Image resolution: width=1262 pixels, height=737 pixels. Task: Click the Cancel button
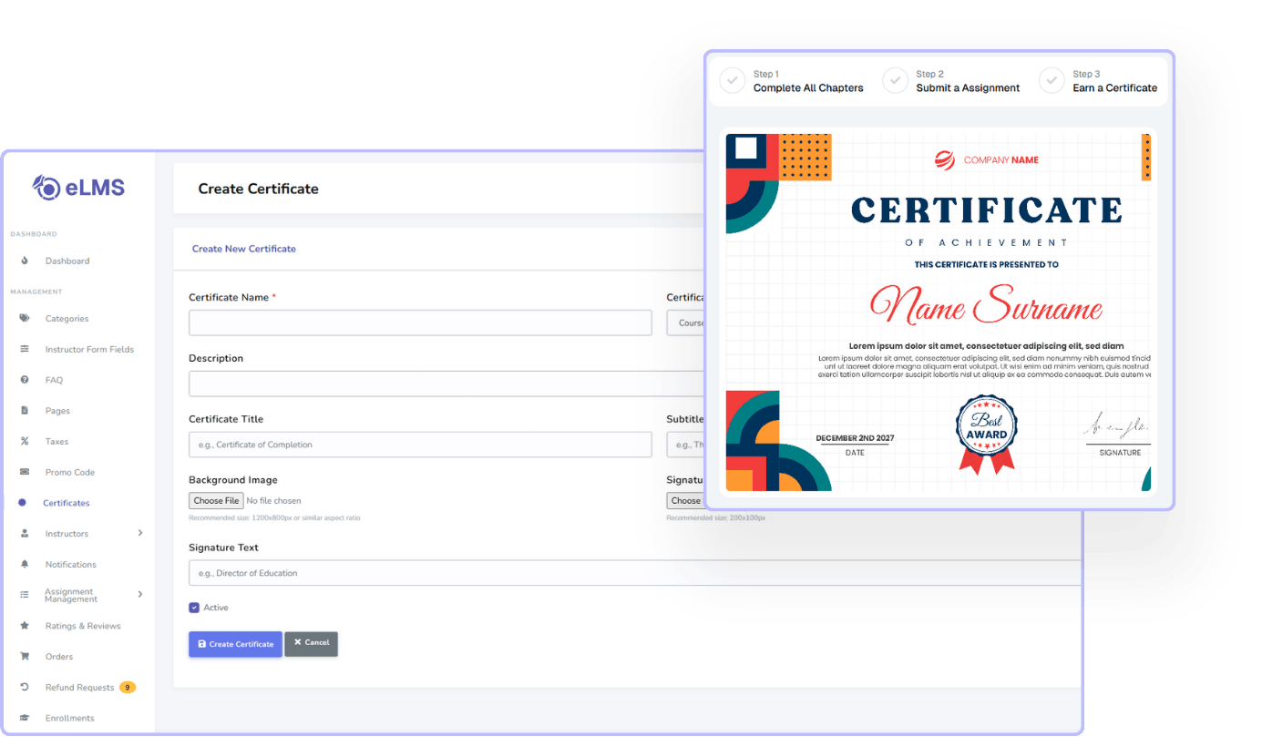[311, 643]
